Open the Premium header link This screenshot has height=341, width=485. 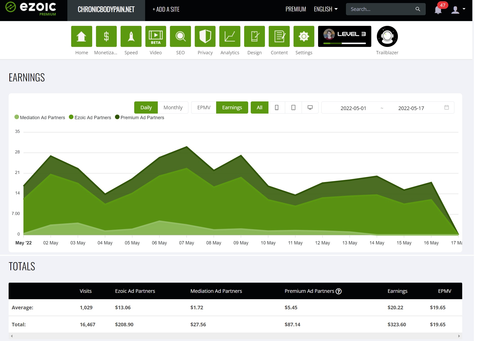pos(296,9)
